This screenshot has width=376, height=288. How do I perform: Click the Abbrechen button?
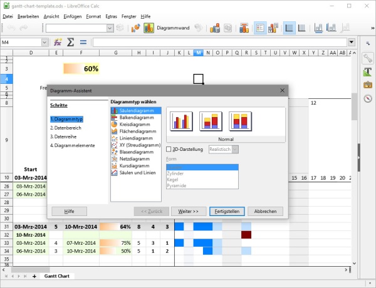pos(265,212)
